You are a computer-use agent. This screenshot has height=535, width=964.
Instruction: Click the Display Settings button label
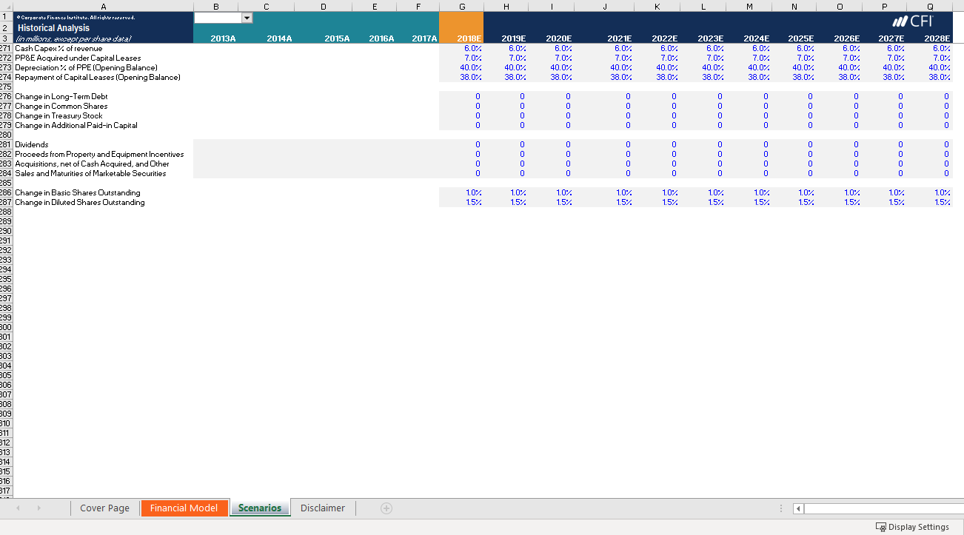click(x=918, y=526)
